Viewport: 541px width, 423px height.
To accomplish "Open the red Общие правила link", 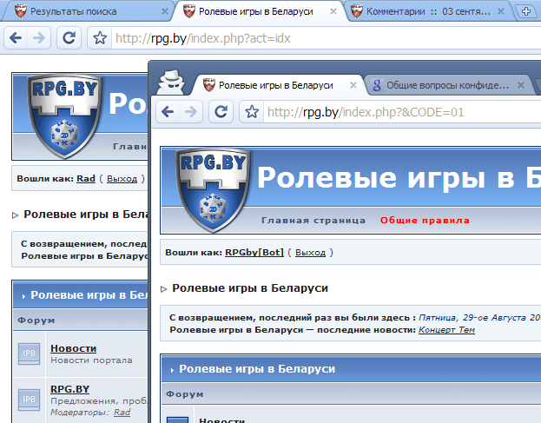I will [x=425, y=220].
